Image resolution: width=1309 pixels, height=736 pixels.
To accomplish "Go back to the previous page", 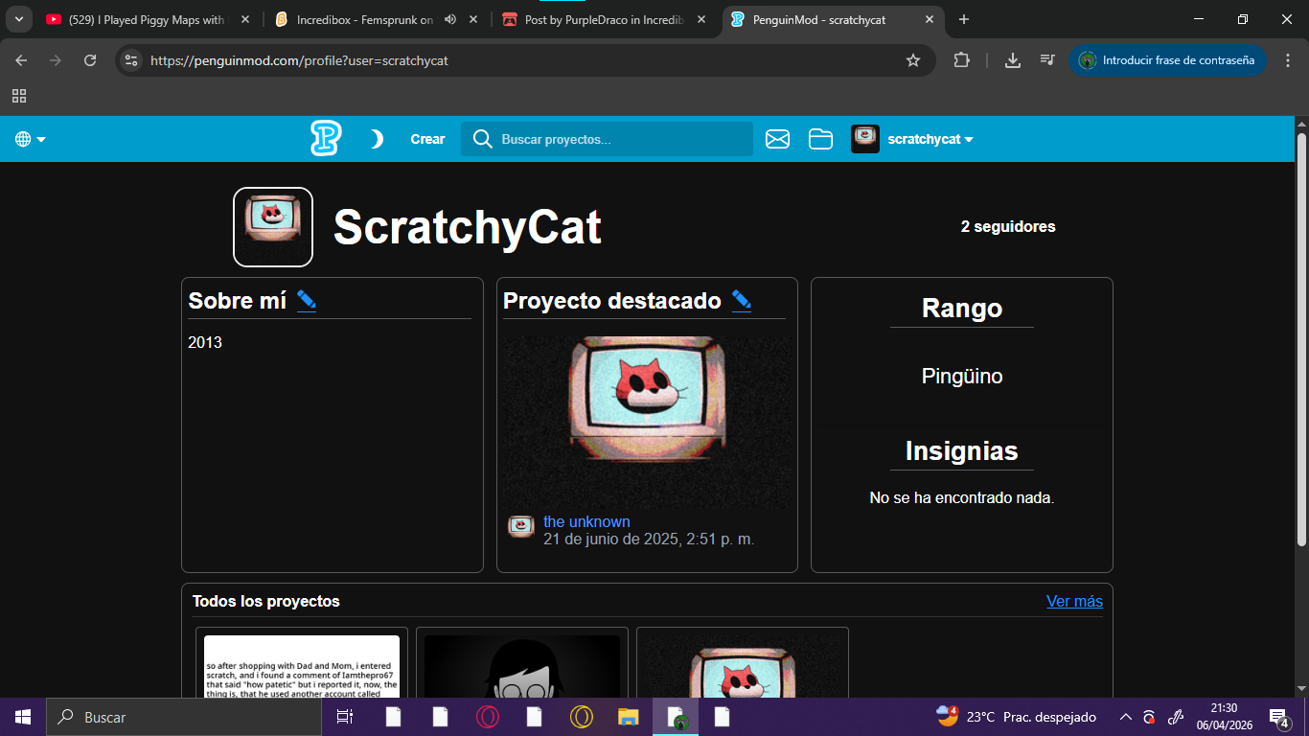I will point(21,60).
